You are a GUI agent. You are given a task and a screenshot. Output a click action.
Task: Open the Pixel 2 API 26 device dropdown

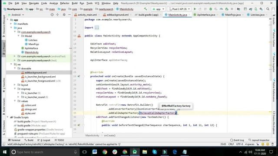pos(179,9)
